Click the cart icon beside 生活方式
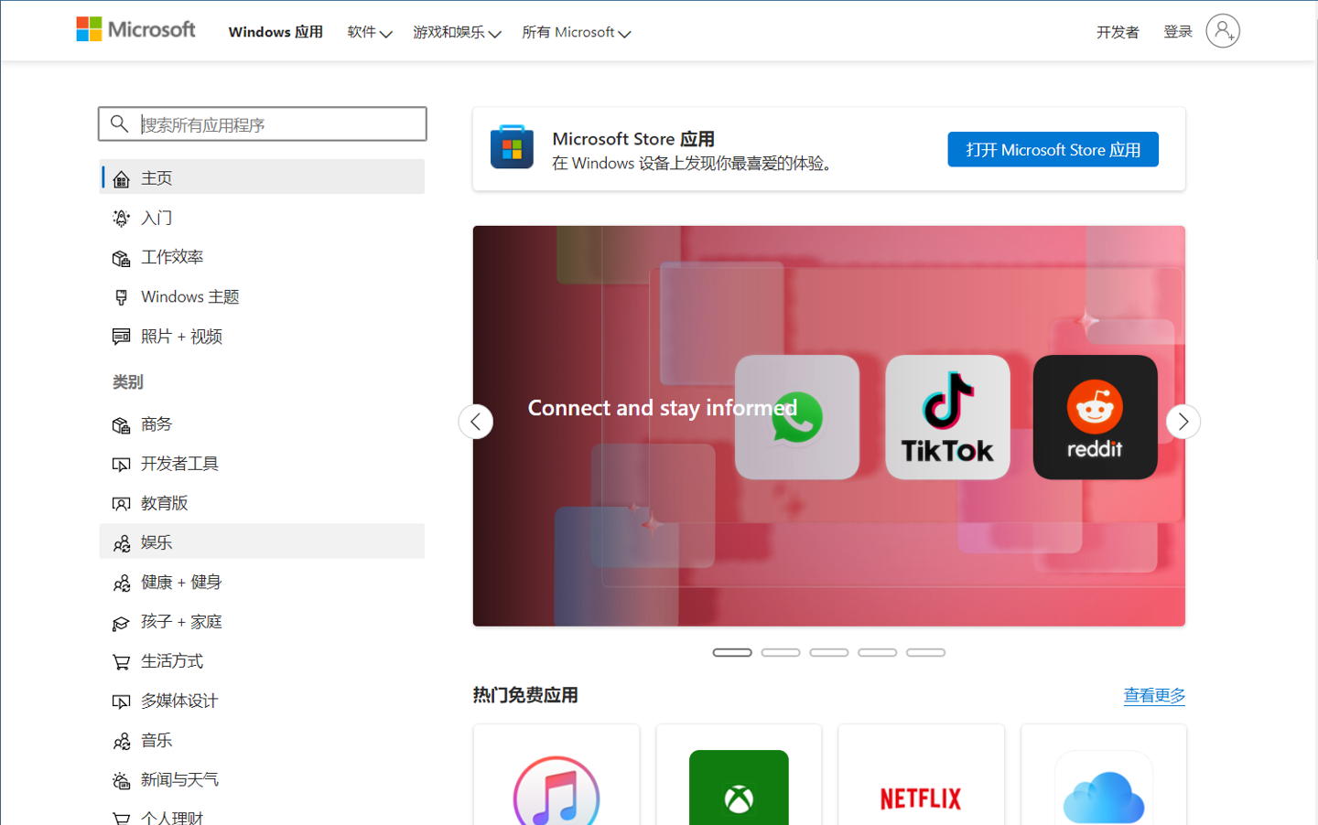Image resolution: width=1318 pixels, height=825 pixels. click(121, 662)
